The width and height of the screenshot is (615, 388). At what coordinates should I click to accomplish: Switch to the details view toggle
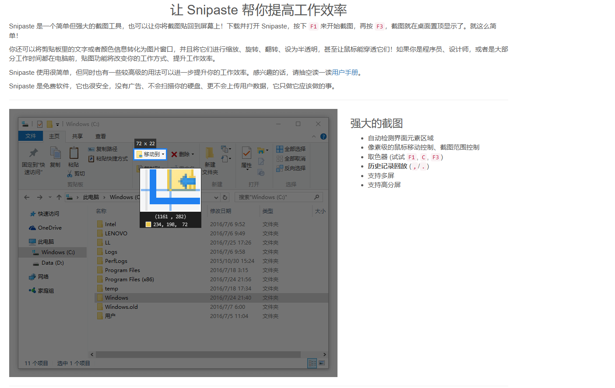[x=312, y=363]
